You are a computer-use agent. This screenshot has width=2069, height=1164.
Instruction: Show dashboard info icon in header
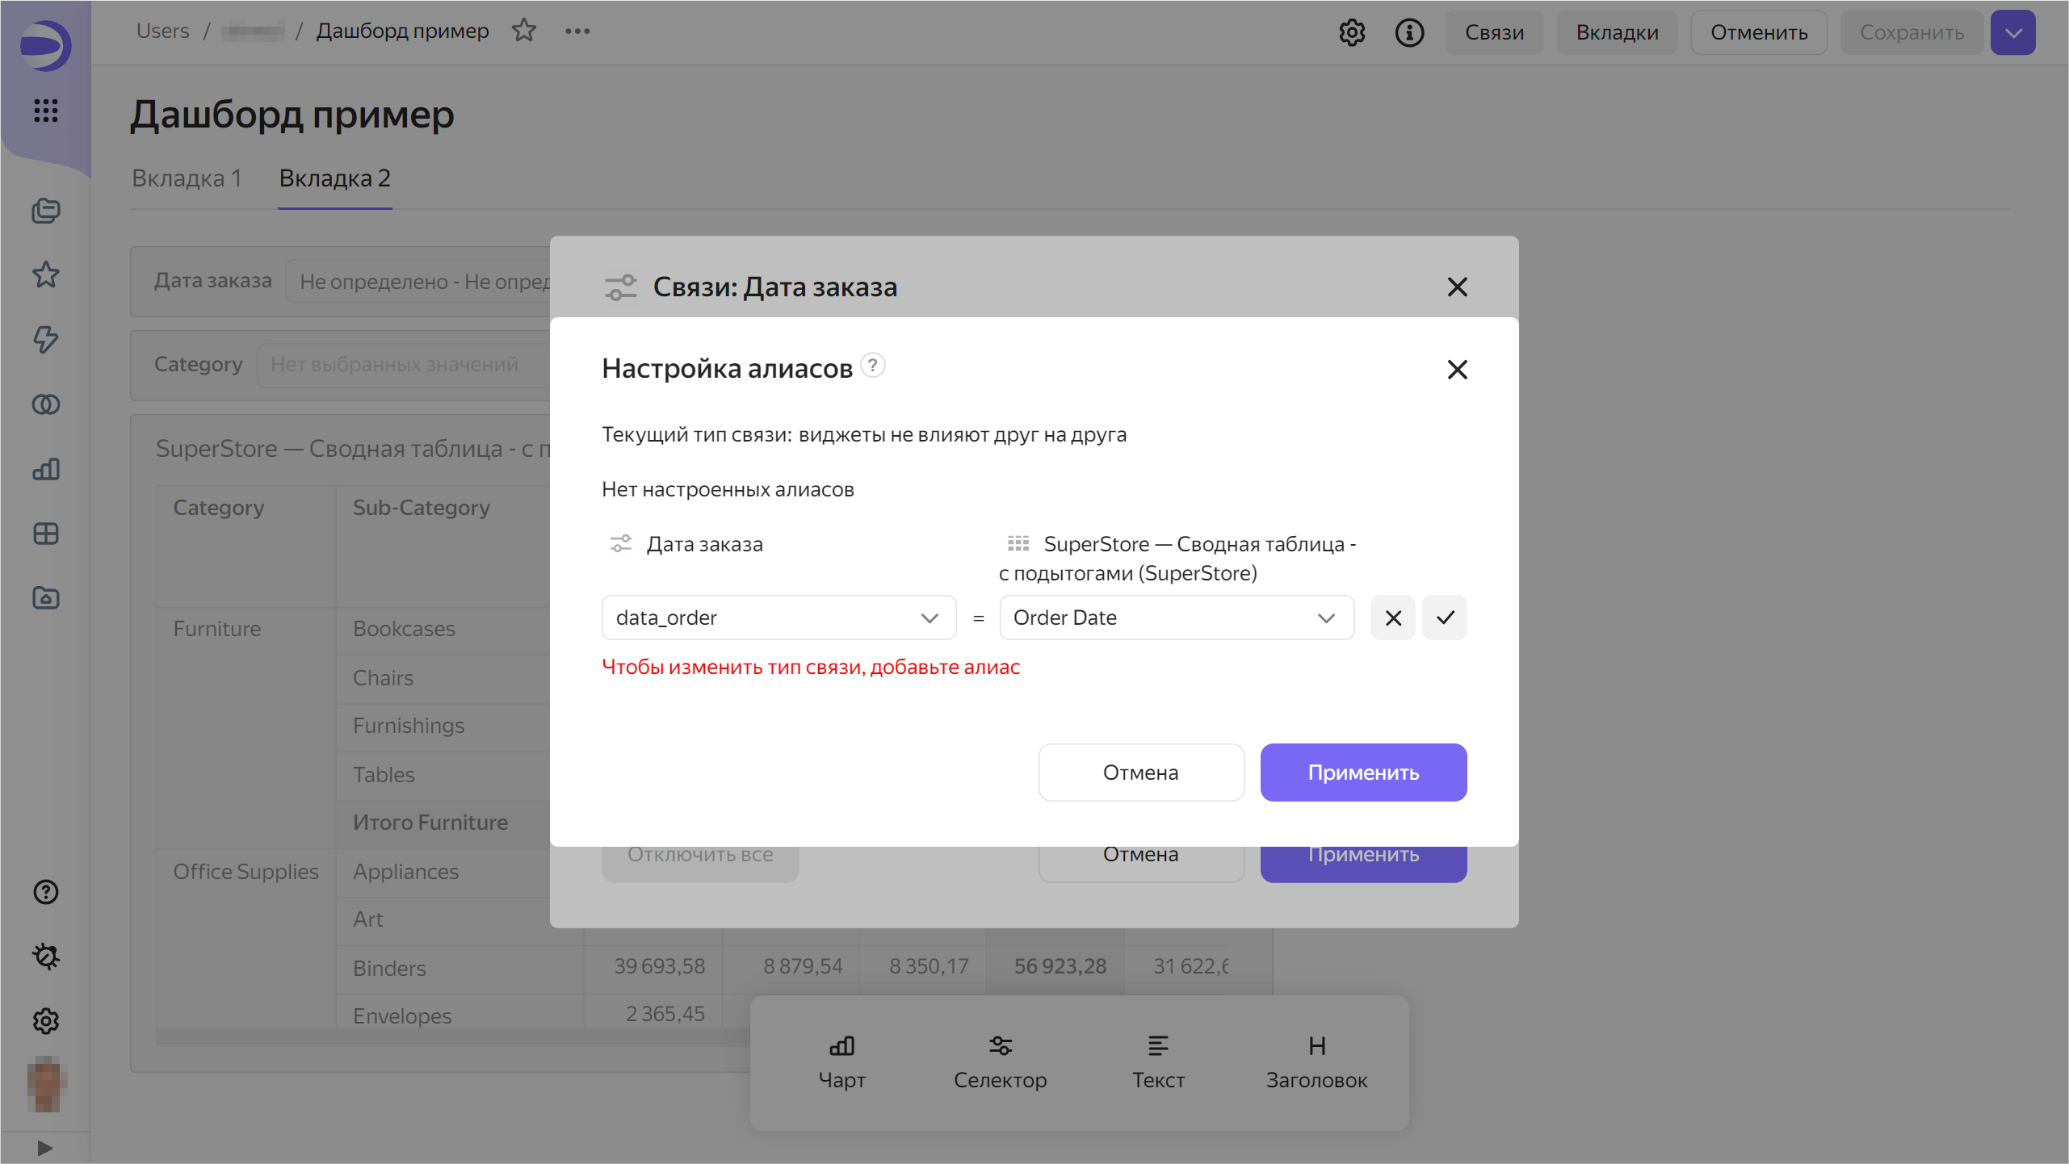point(1409,32)
